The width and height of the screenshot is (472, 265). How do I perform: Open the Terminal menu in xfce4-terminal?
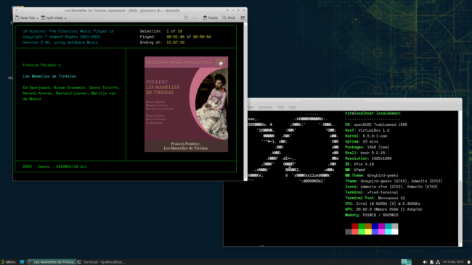(x=265, y=107)
